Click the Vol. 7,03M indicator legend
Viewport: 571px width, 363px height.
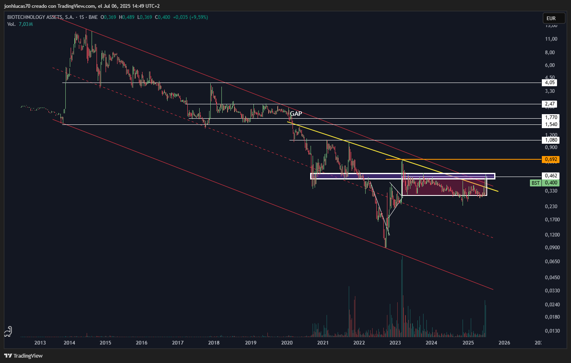click(x=20, y=24)
